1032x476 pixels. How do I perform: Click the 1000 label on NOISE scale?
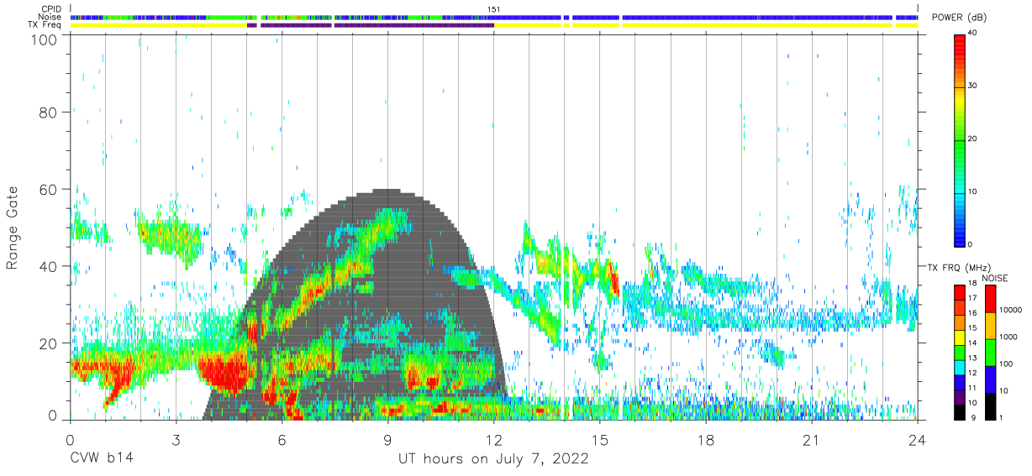1008,337
